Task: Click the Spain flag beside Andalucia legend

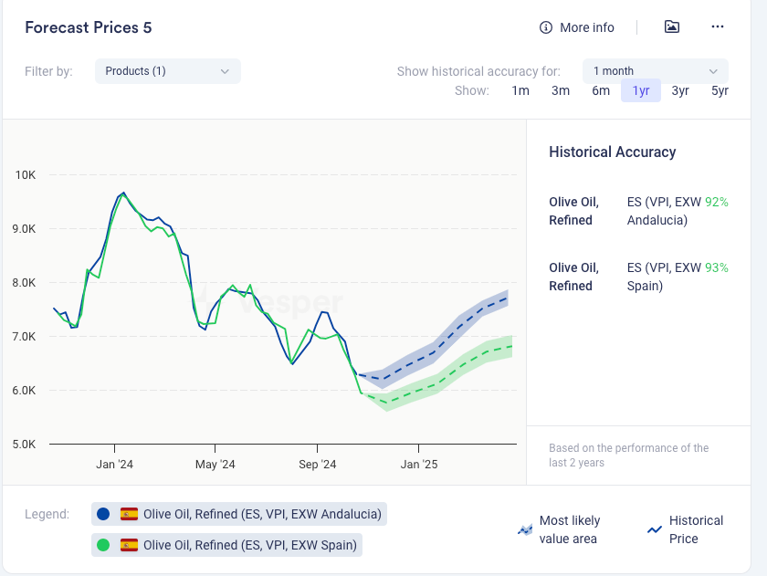Action: (x=129, y=514)
